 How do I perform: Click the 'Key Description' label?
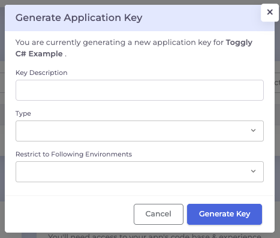tap(41, 73)
